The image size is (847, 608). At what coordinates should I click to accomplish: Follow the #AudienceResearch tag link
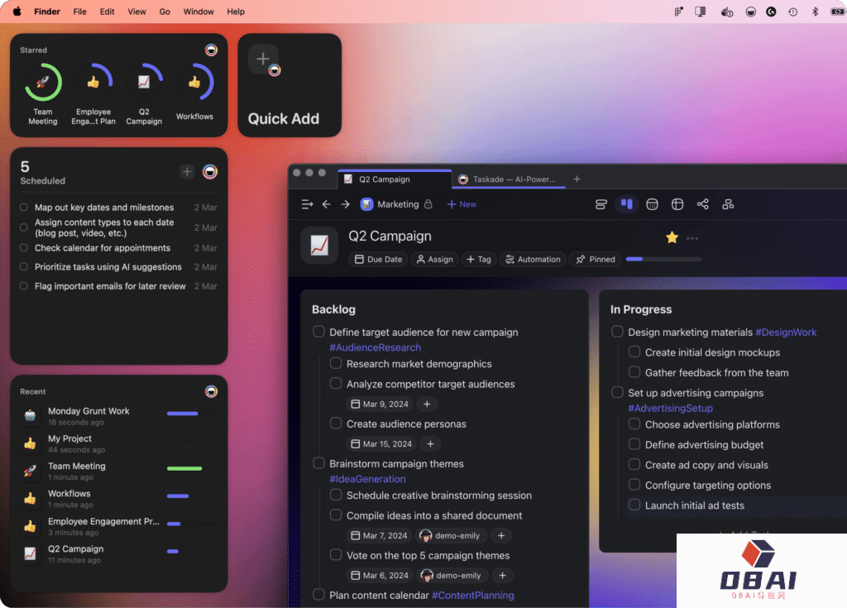coord(375,347)
